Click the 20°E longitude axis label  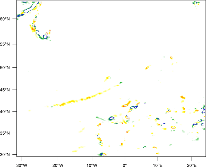tap(192, 165)
